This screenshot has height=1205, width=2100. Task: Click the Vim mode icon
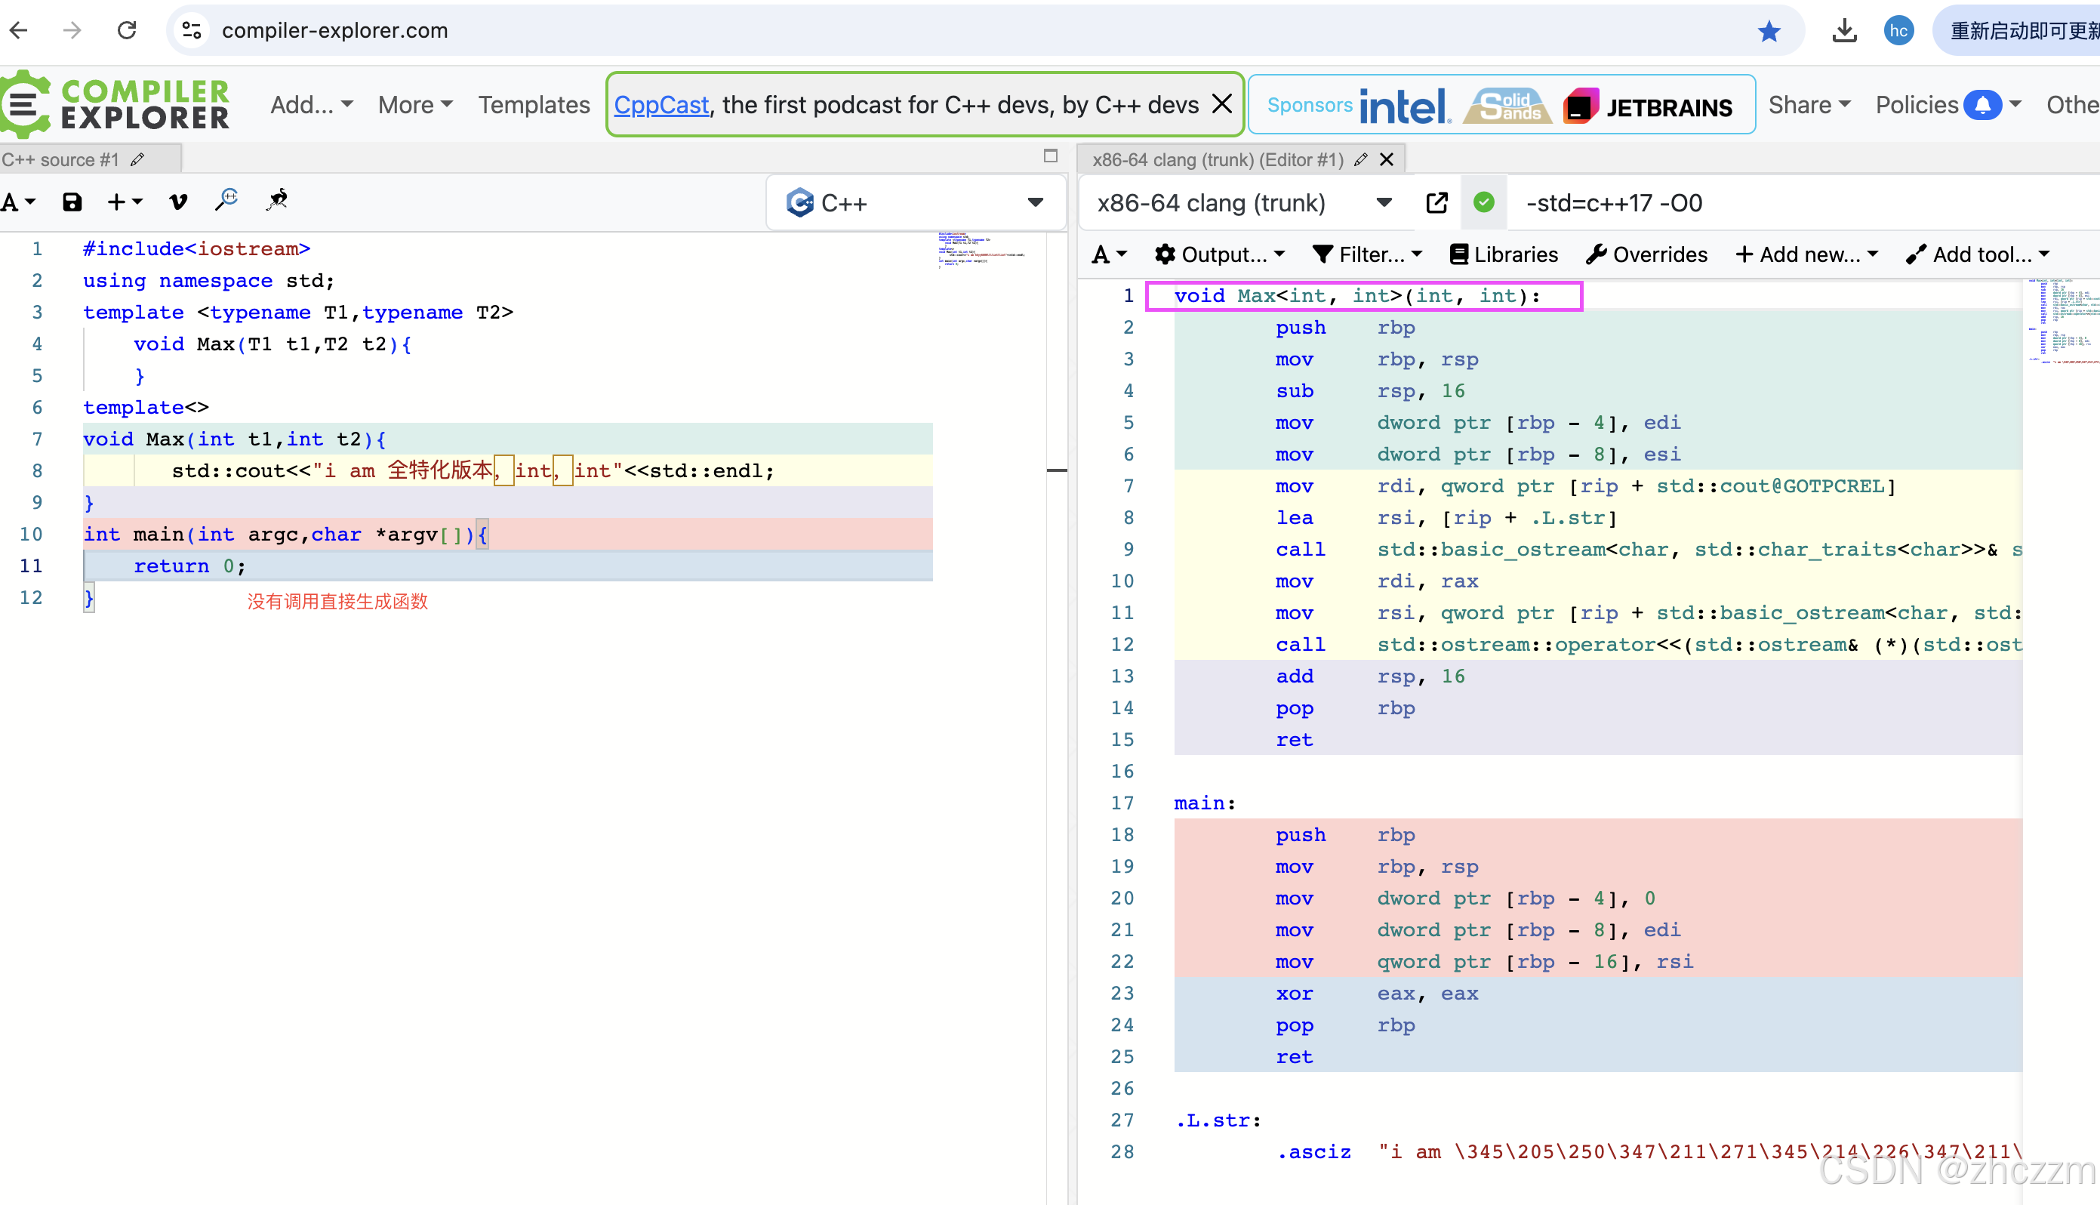click(x=178, y=201)
